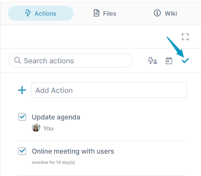
Task: Toggle completed actions with the checkmark icon
Action: [185, 61]
